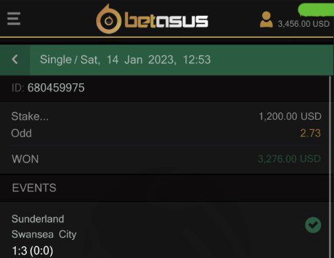Screen dimensions: 334x258
Task: Click the betasus flame logo icon
Action: (109, 19)
